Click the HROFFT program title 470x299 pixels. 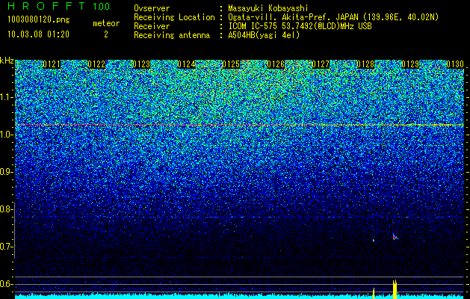(46, 6)
